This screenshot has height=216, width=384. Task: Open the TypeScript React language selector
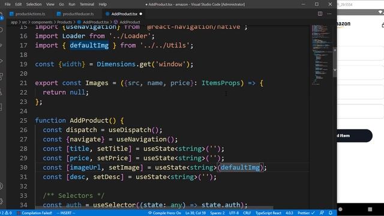[x=268, y=213]
